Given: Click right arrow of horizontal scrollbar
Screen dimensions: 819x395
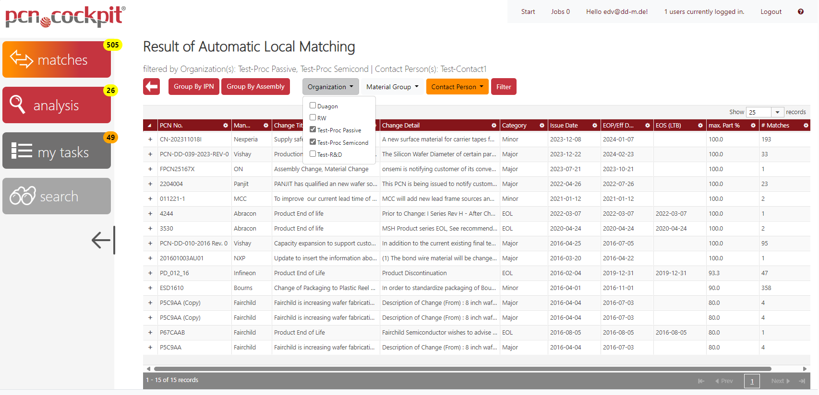Looking at the screenshot, I should click(x=805, y=369).
